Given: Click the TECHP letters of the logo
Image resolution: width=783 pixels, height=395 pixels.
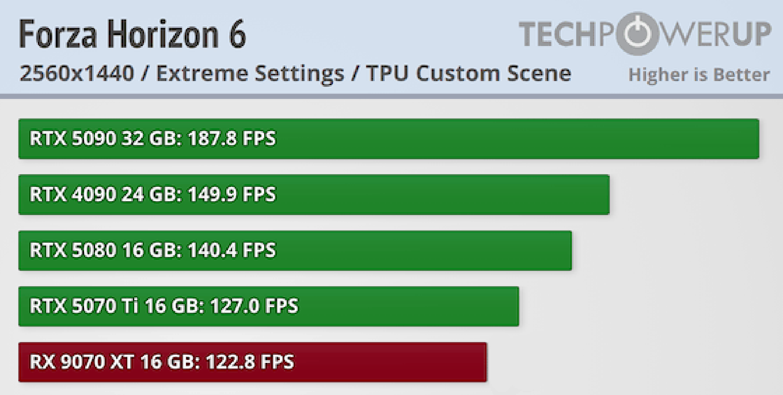Looking at the screenshot, I should click(x=566, y=34).
